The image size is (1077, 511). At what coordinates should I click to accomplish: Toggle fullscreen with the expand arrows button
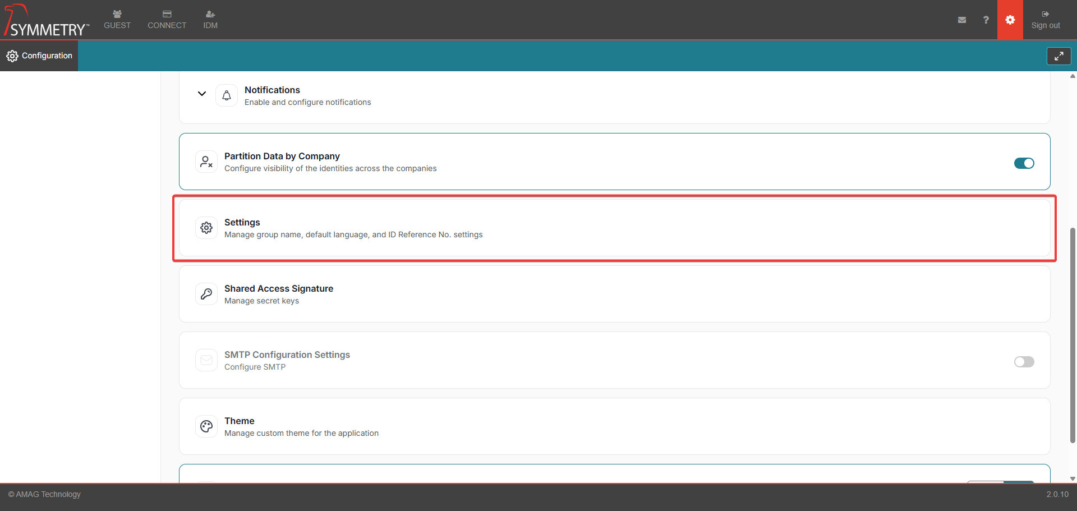pyautogui.click(x=1058, y=56)
